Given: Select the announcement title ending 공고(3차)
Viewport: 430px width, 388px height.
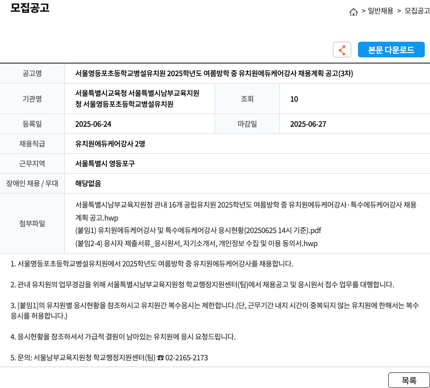Looking at the screenshot, I should [x=214, y=74].
